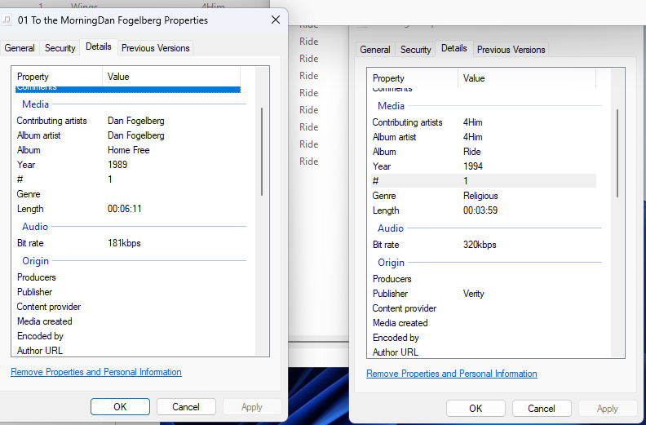Click the Property column header in Fogelberg dialog
This screenshot has width=646, height=425.
[57, 77]
